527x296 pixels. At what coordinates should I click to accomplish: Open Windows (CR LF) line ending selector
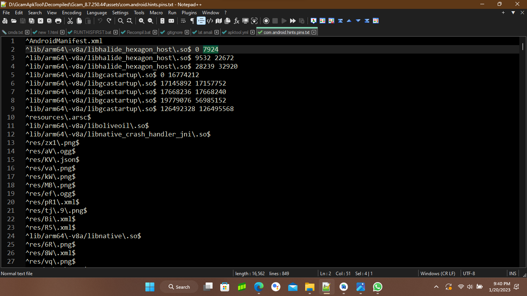click(438, 274)
